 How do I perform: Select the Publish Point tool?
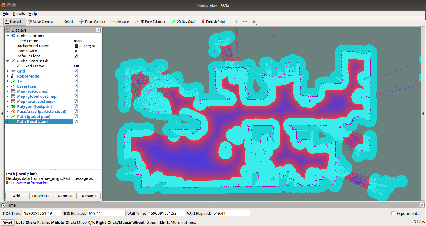click(x=213, y=22)
